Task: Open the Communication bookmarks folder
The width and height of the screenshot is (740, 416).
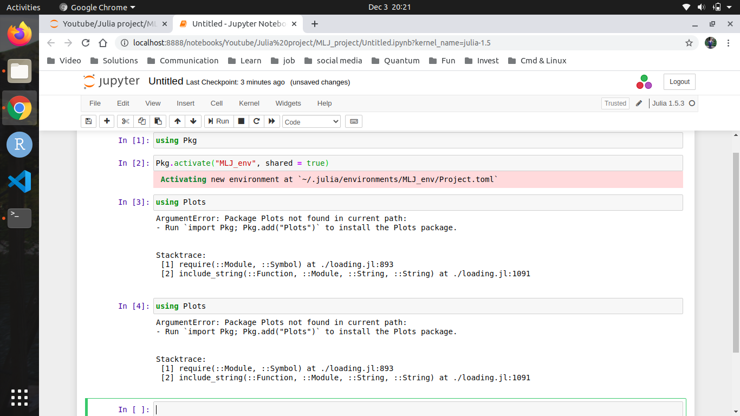Action: [183, 61]
